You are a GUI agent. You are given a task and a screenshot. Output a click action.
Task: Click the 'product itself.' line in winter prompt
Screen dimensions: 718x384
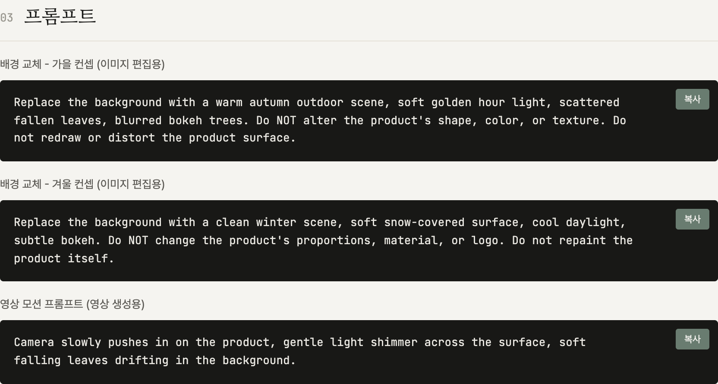click(64, 258)
